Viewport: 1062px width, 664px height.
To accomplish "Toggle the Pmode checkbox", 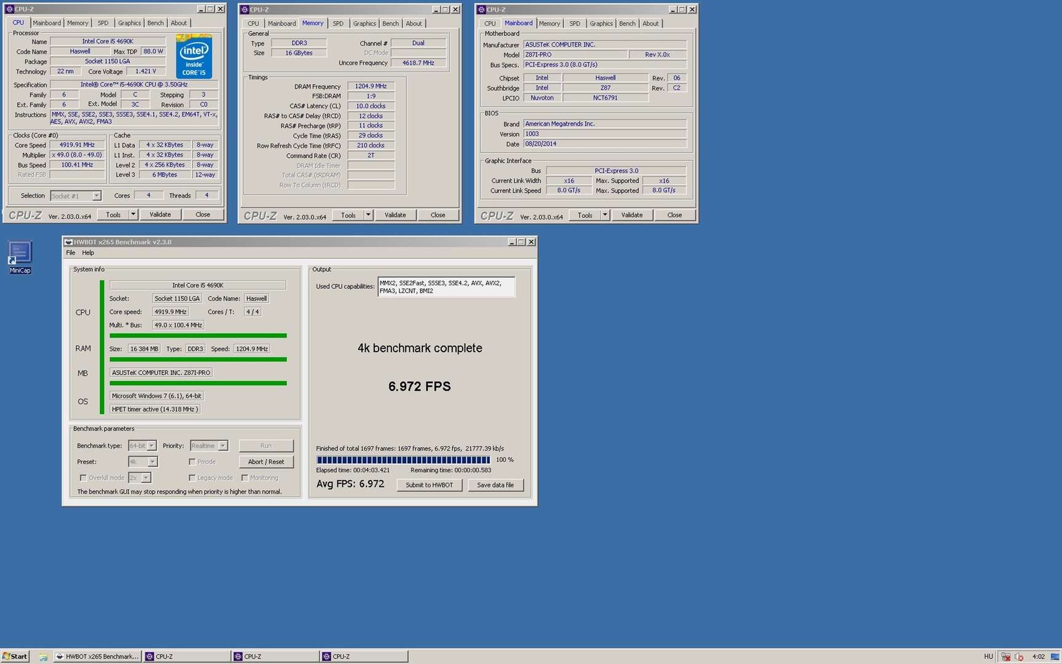I will [192, 462].
